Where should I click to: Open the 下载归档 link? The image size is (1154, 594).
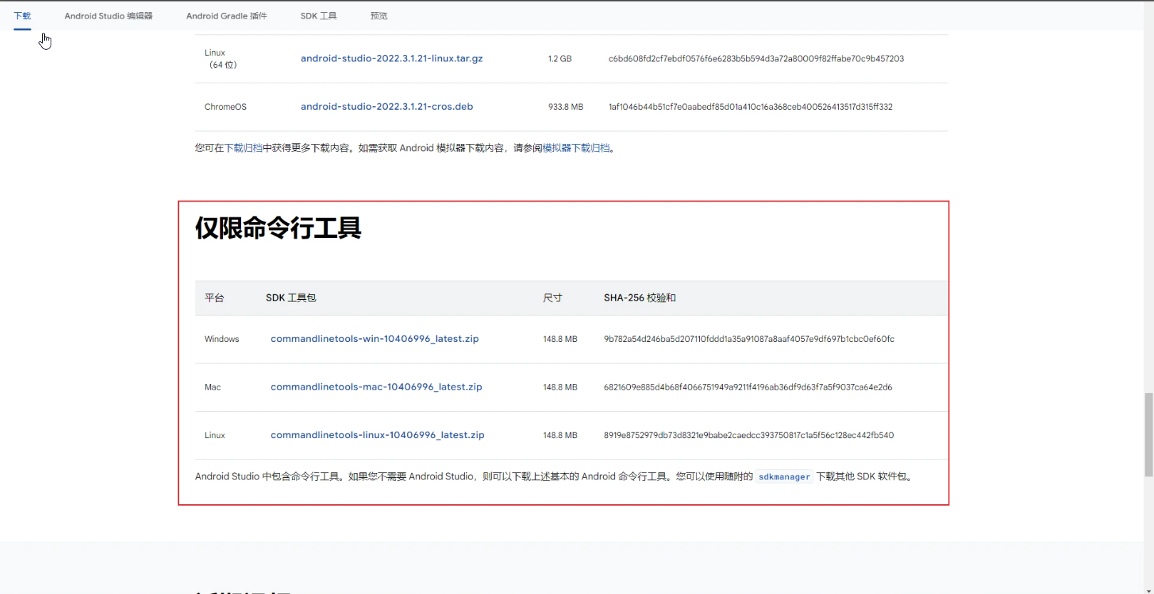coord(243,148)
